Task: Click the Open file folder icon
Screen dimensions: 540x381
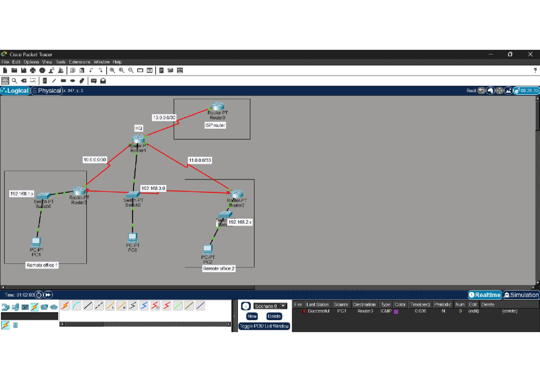Action: 14,71
